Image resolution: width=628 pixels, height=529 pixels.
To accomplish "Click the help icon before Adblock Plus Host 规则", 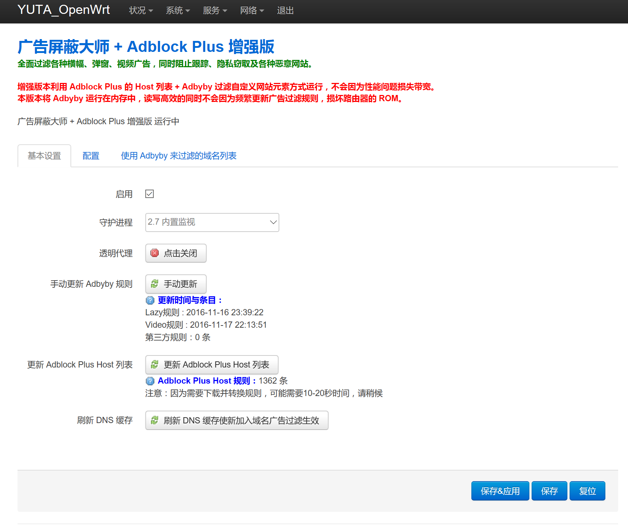I will pos(150,381).
